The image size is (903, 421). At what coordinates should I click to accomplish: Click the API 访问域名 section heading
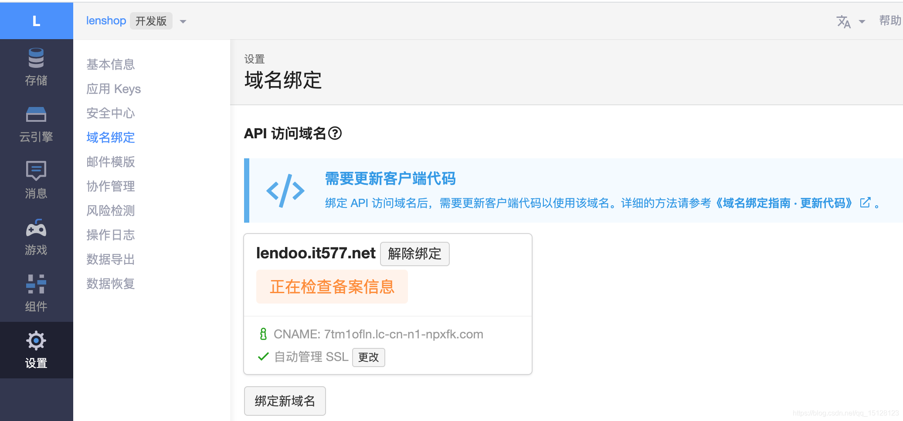[x=285, y=133]
